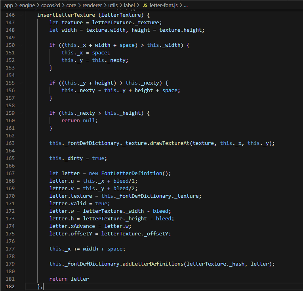Viewport: 303px width, 291px height.
Task: Click 'texture.height' on line 148
Action: point(181,30)
